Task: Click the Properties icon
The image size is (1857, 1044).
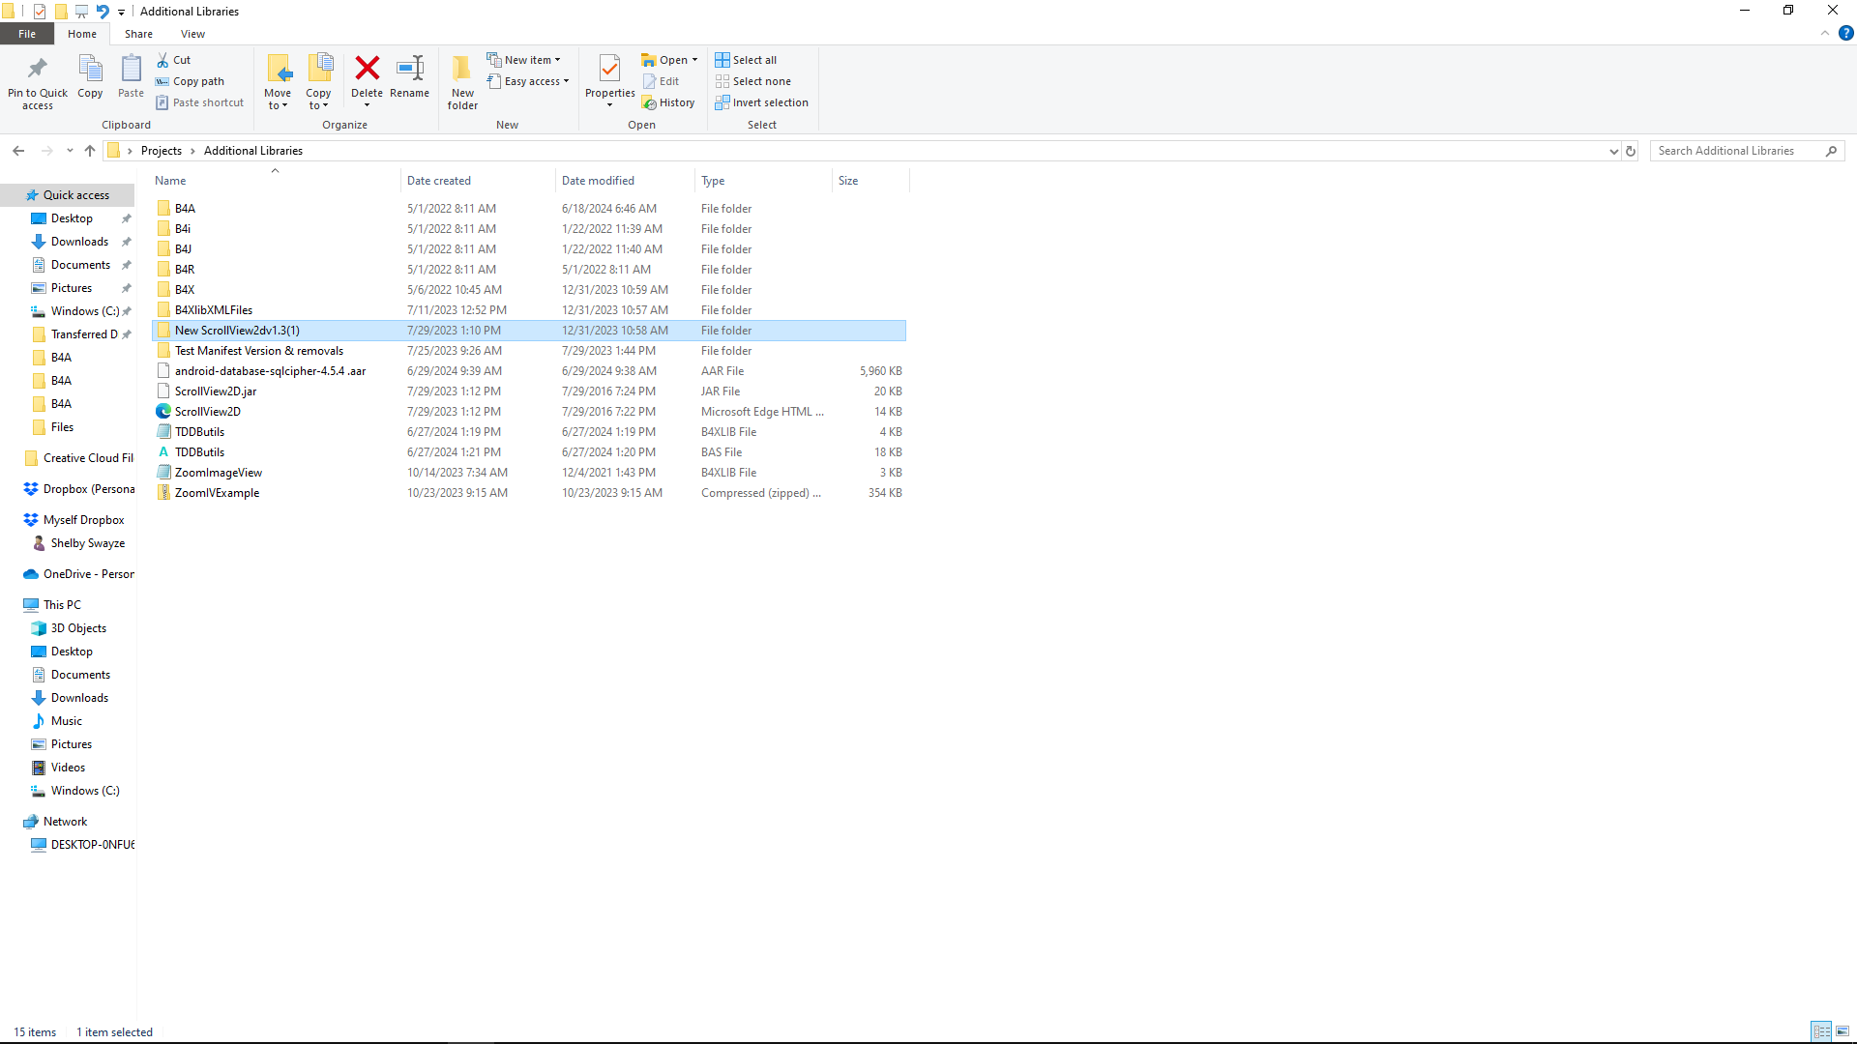Action: pyautogui.click(x=609, y=69)
